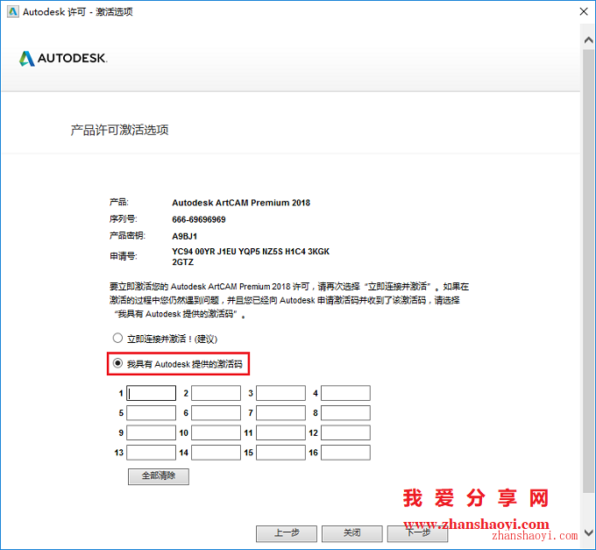Image resolution: width=596 pixels, height=550 pixels.
Task: Click the '全部清除' clear all button
Action: [x=159, y=476]
